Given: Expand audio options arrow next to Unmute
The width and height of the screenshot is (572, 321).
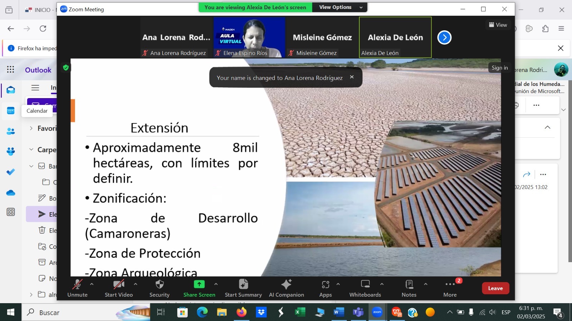Looking at the screenshot, I should [92, 284].
